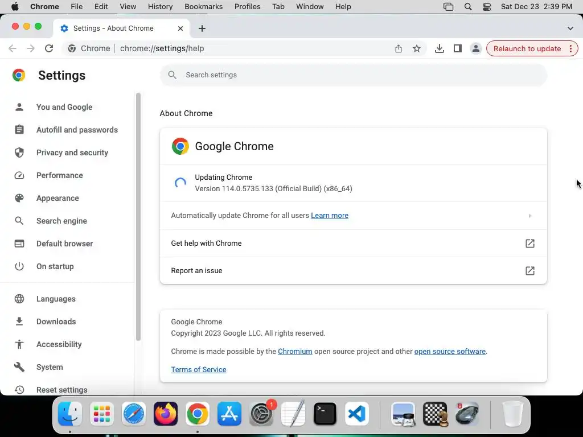Image resolution: width=583 pixels, height=437 pixels.
Task: Open Downloads settings in sidebar
Action: coord(56,321)
